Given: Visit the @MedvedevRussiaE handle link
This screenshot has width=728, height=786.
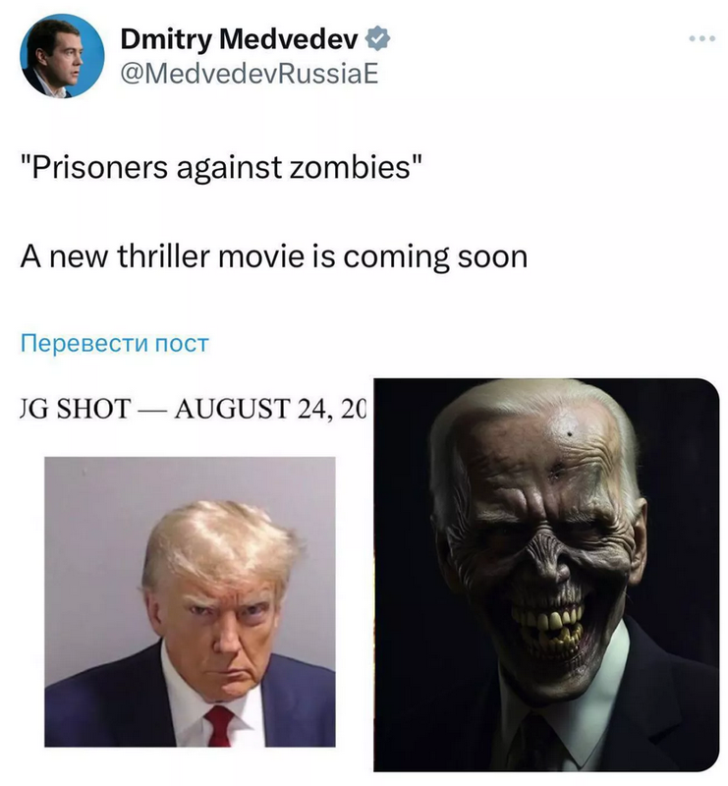Looking at the screenshot, I should pyautogui.click(x=249, y=75).
